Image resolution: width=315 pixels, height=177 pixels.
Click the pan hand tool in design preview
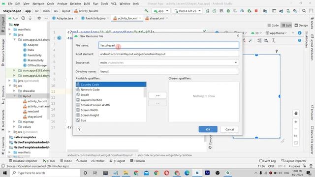(x=296, y=114)
